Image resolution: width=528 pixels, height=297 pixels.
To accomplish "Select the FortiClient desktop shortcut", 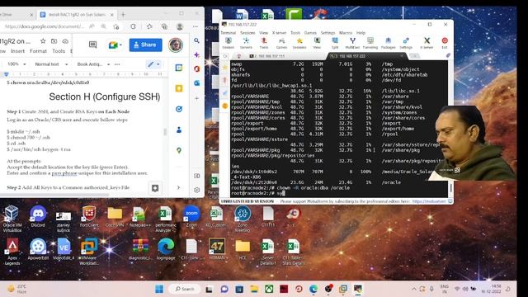I will [x=89, y=217].
